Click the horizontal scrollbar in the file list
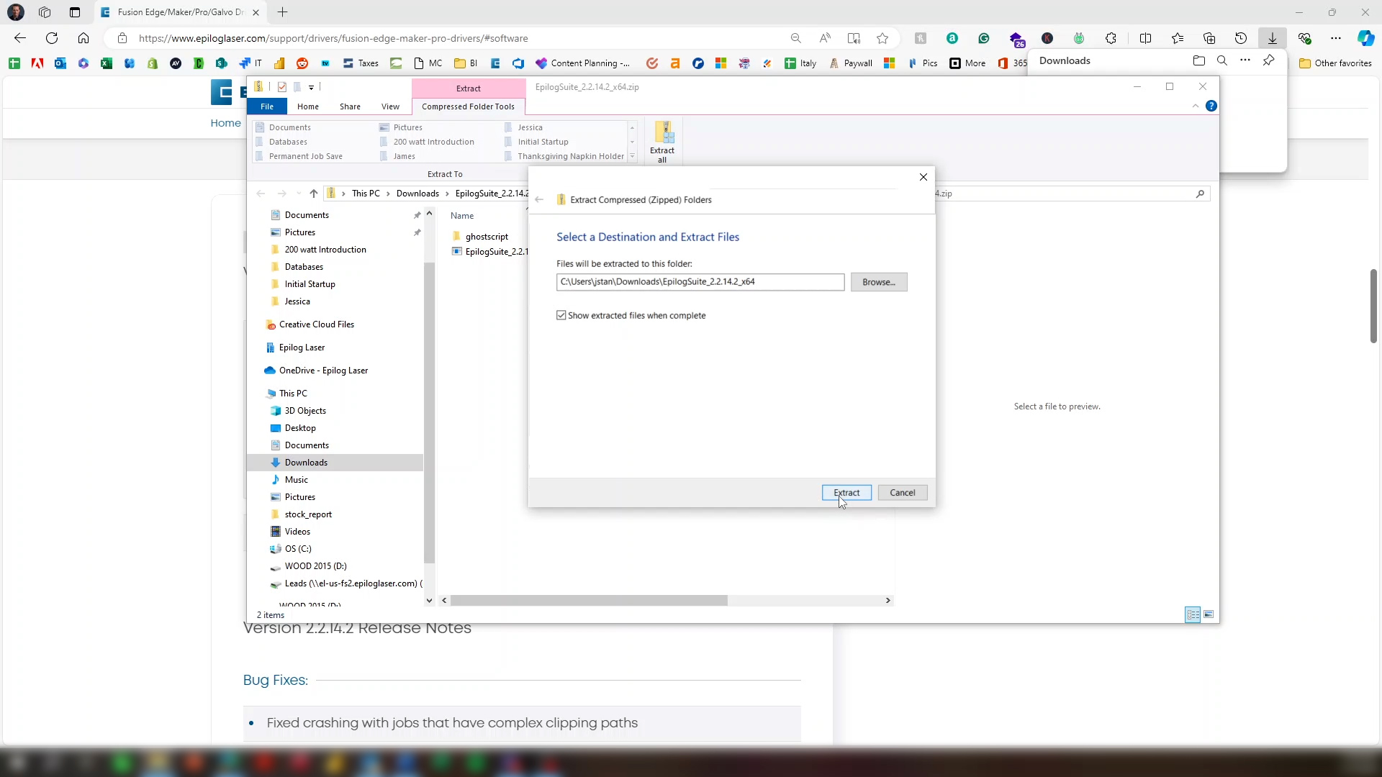 pyautogui.click(x=589, y=600)
